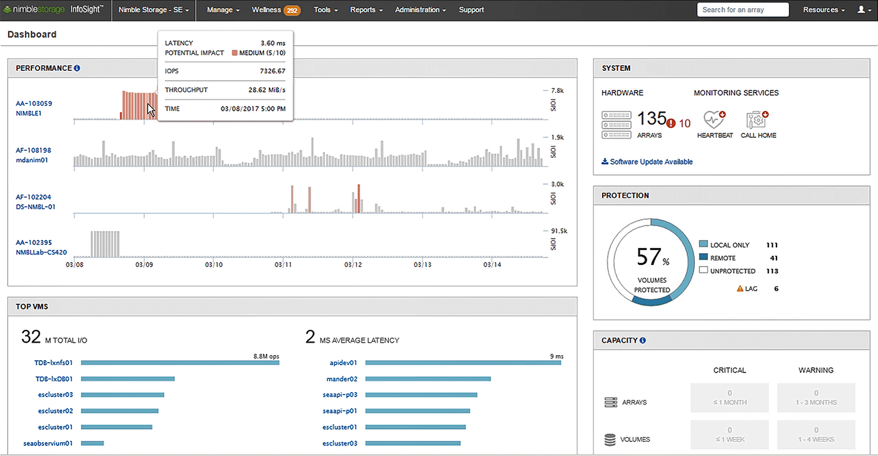The image size is (878, 456).
Task: Click the Dashboard page heading
Action: pos(32,34)
